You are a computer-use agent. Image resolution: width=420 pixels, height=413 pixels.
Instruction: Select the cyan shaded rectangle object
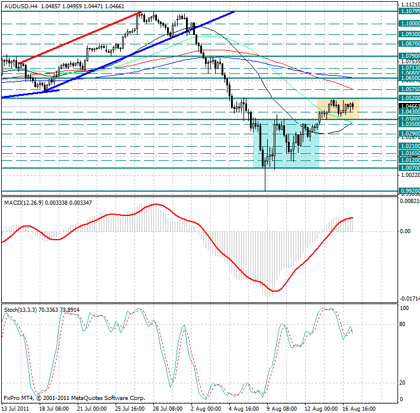click(x=286, y=144)
